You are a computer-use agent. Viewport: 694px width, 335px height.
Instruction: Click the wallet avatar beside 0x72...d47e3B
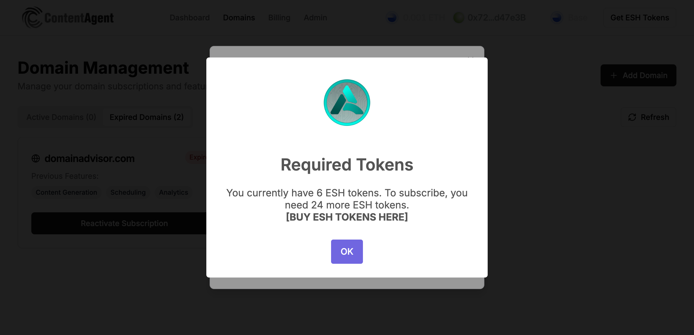point(459,18)
